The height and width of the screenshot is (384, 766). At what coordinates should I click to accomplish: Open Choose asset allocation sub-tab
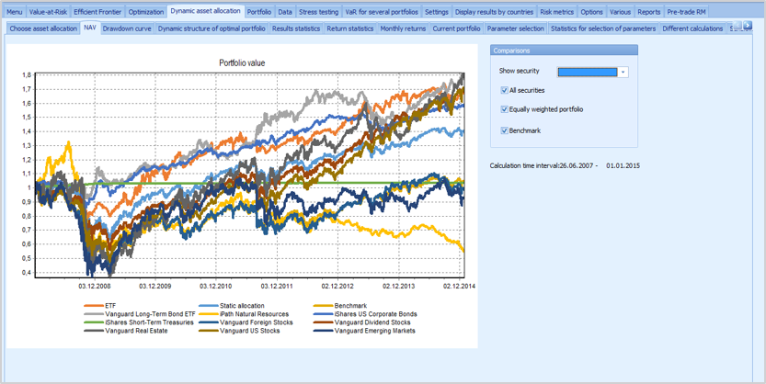(x=43, y=28)
